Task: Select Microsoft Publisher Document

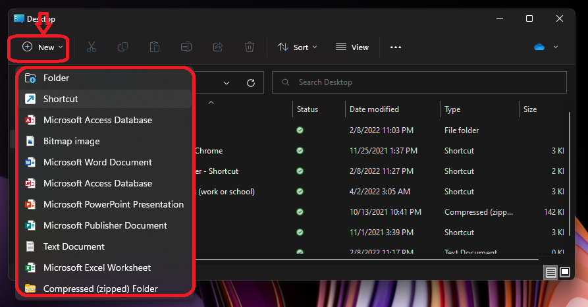Action: click(105, 225)
